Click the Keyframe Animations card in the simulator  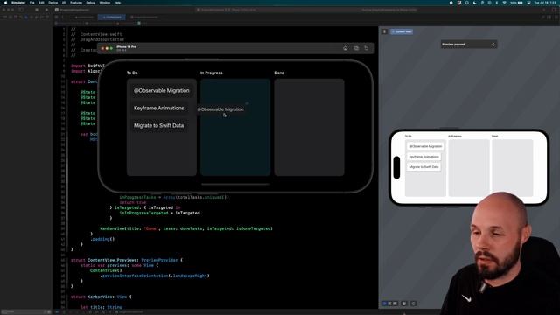click(159, 108)
